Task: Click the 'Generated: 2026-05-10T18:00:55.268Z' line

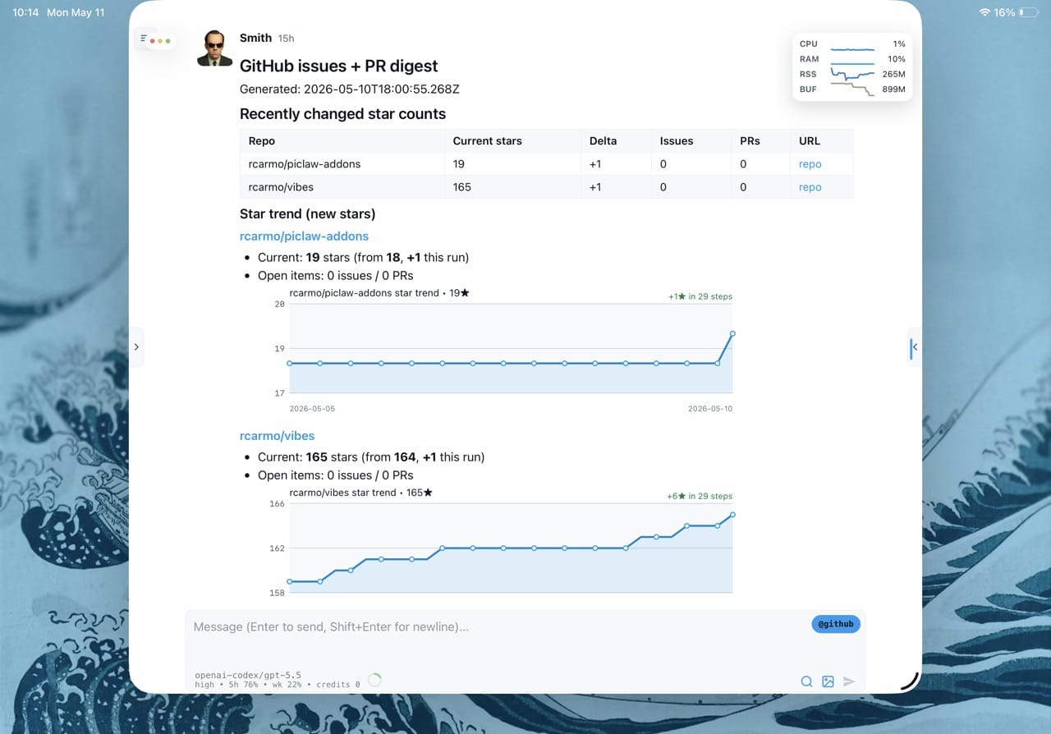Action: click(x=349, y=89)
